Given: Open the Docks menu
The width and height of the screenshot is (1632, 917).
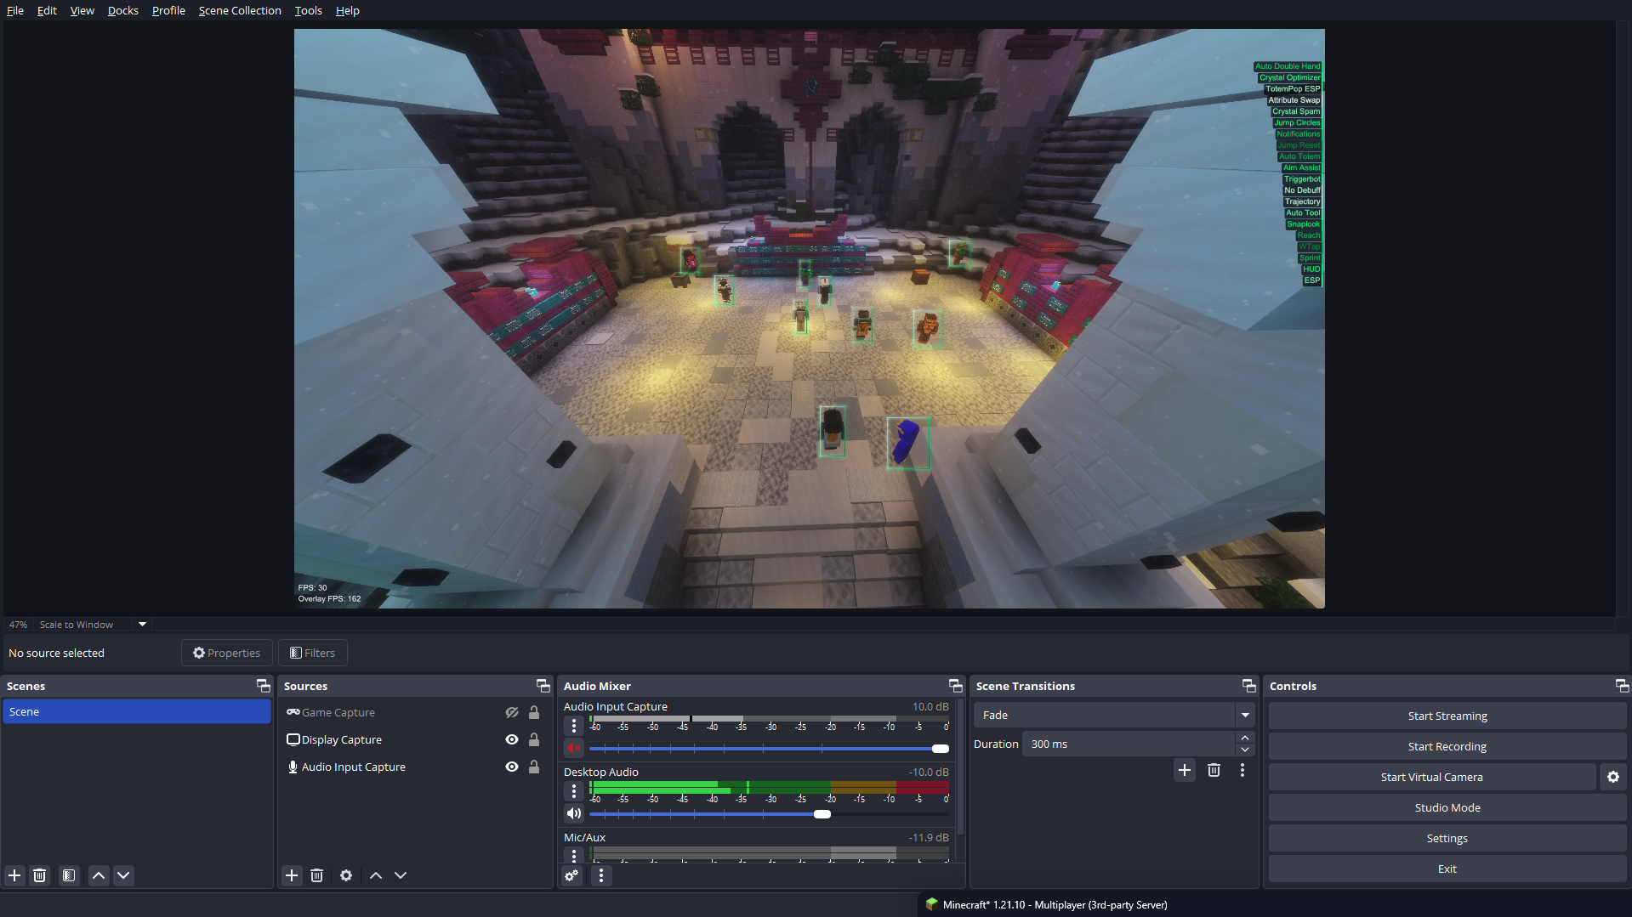Looking at the screenshot, I should coord(122,10).
